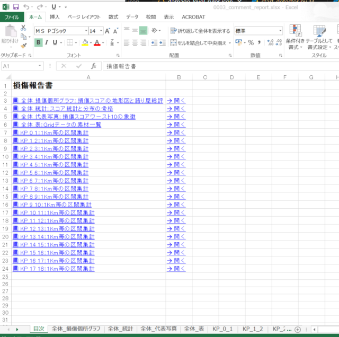Image resolution: width=339 pixels, height=337 pixels.
Task: Select column B header
Action: [x=179, y=77]
